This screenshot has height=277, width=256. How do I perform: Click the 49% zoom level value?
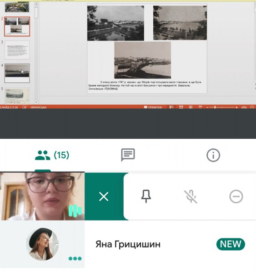click(244, 107)
